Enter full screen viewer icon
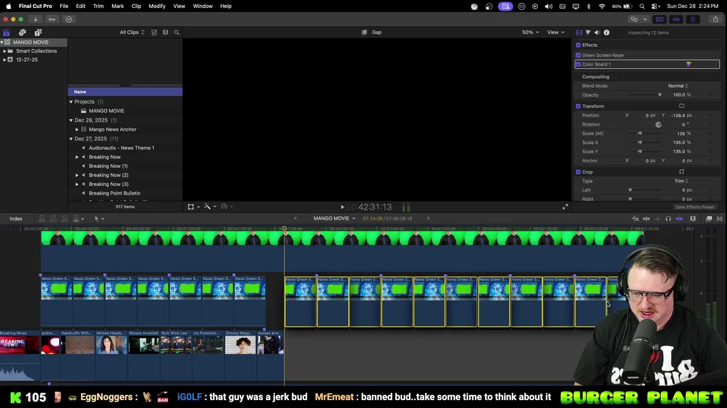This screenshot has width=727, height=408. [x=565, y=207]
